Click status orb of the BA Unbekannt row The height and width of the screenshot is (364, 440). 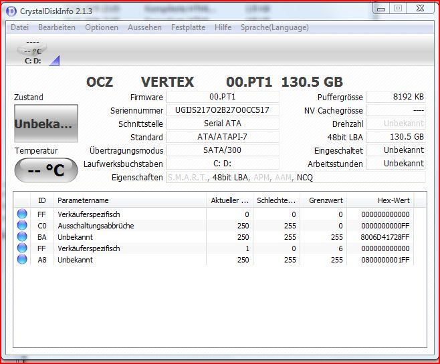pyautogui.click(x=22, y=237)
